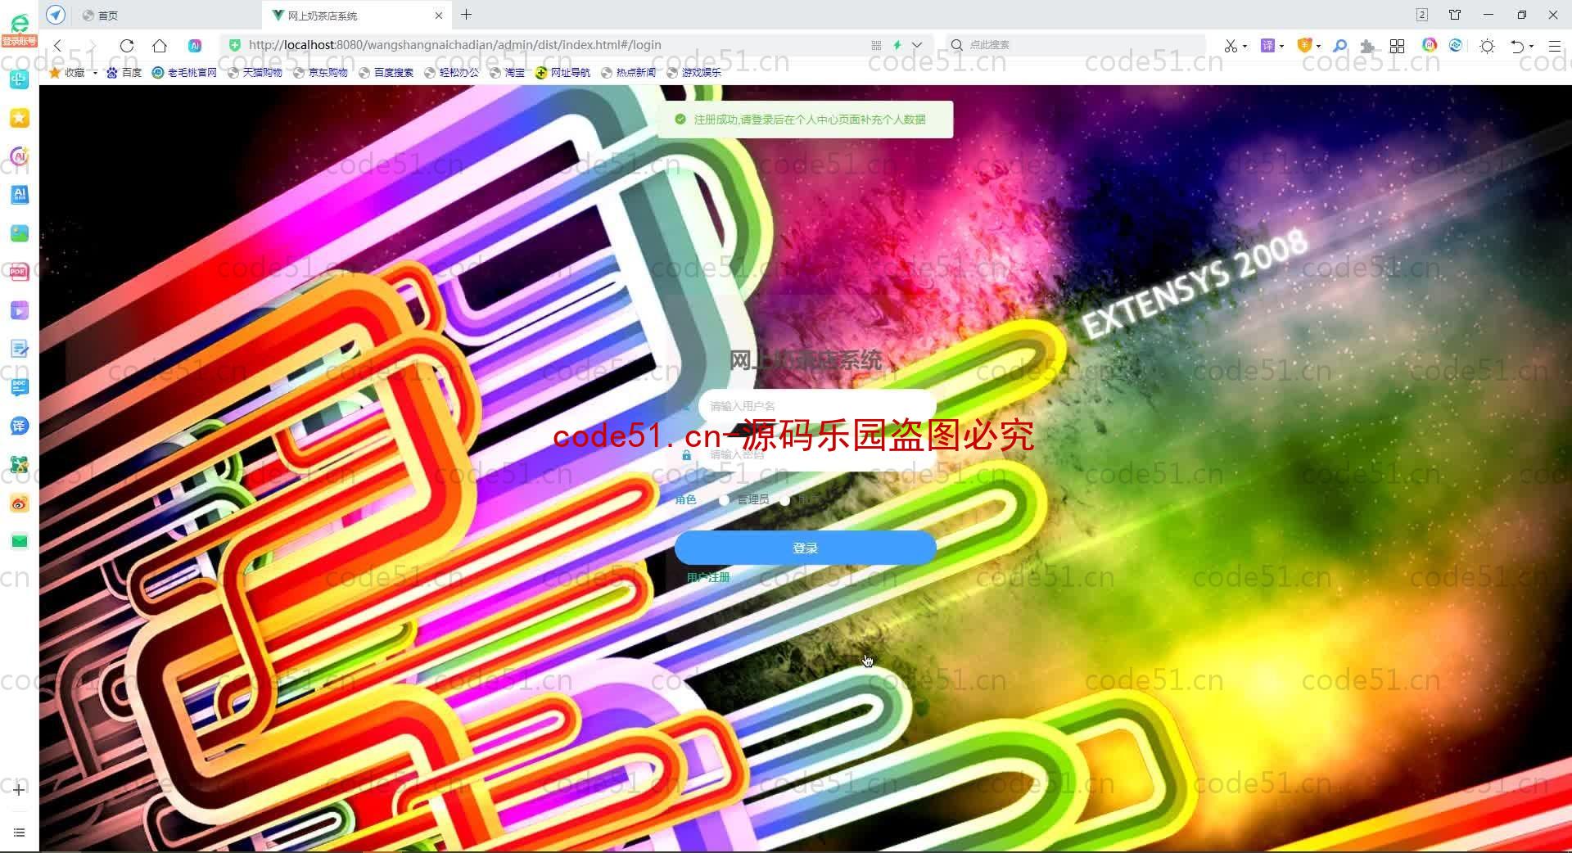Click the green site security shield
Screen dimensions: 1572x853
tap(235, 45)
